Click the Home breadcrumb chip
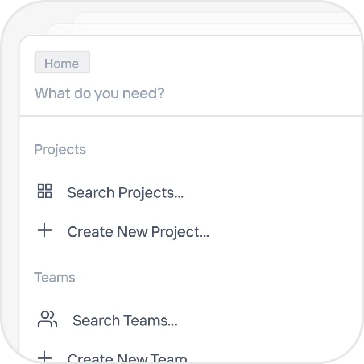The width and height of the screenshot is (364, 364). 62,63
